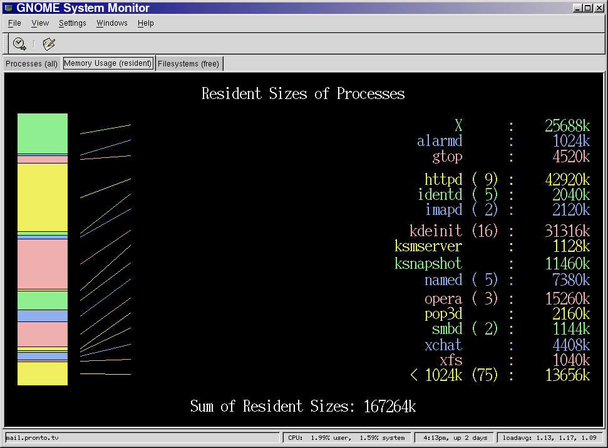Open the View menu

tap(40, 23)
